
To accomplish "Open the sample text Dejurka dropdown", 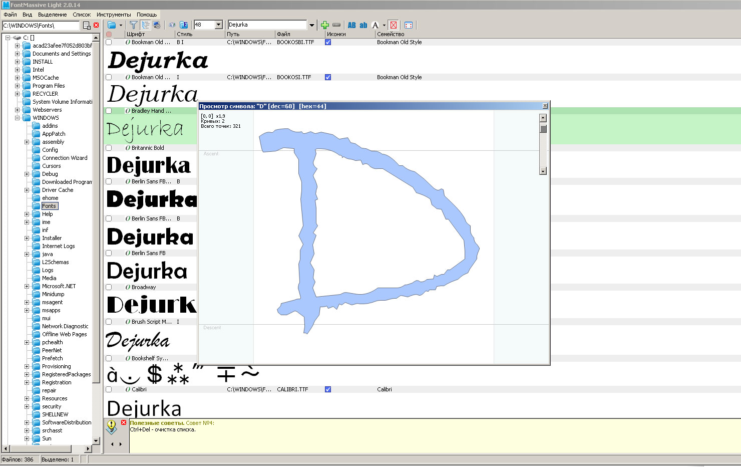I will click(x=311, y=25).
